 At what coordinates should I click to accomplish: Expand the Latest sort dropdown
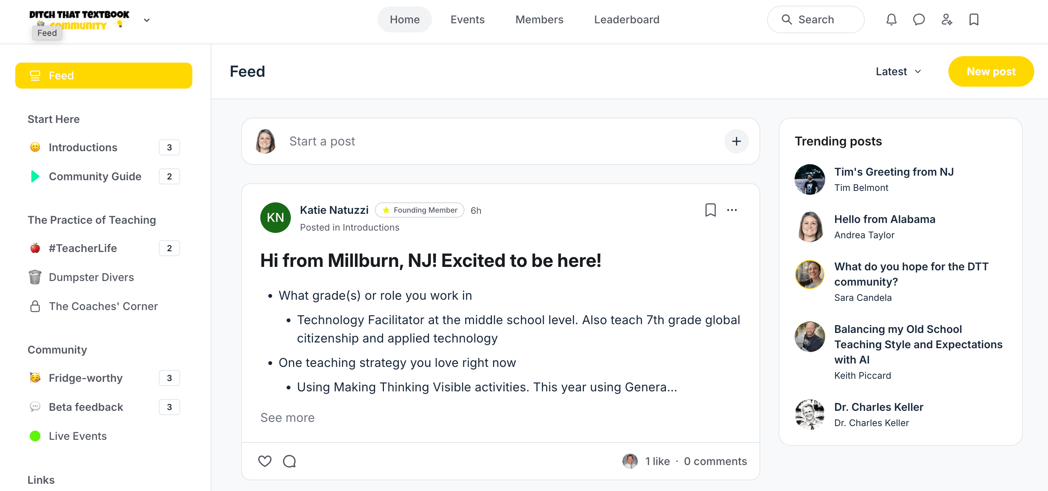[898, 72]
